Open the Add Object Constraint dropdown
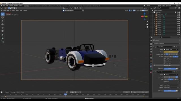181x101 pixels. 167,43
